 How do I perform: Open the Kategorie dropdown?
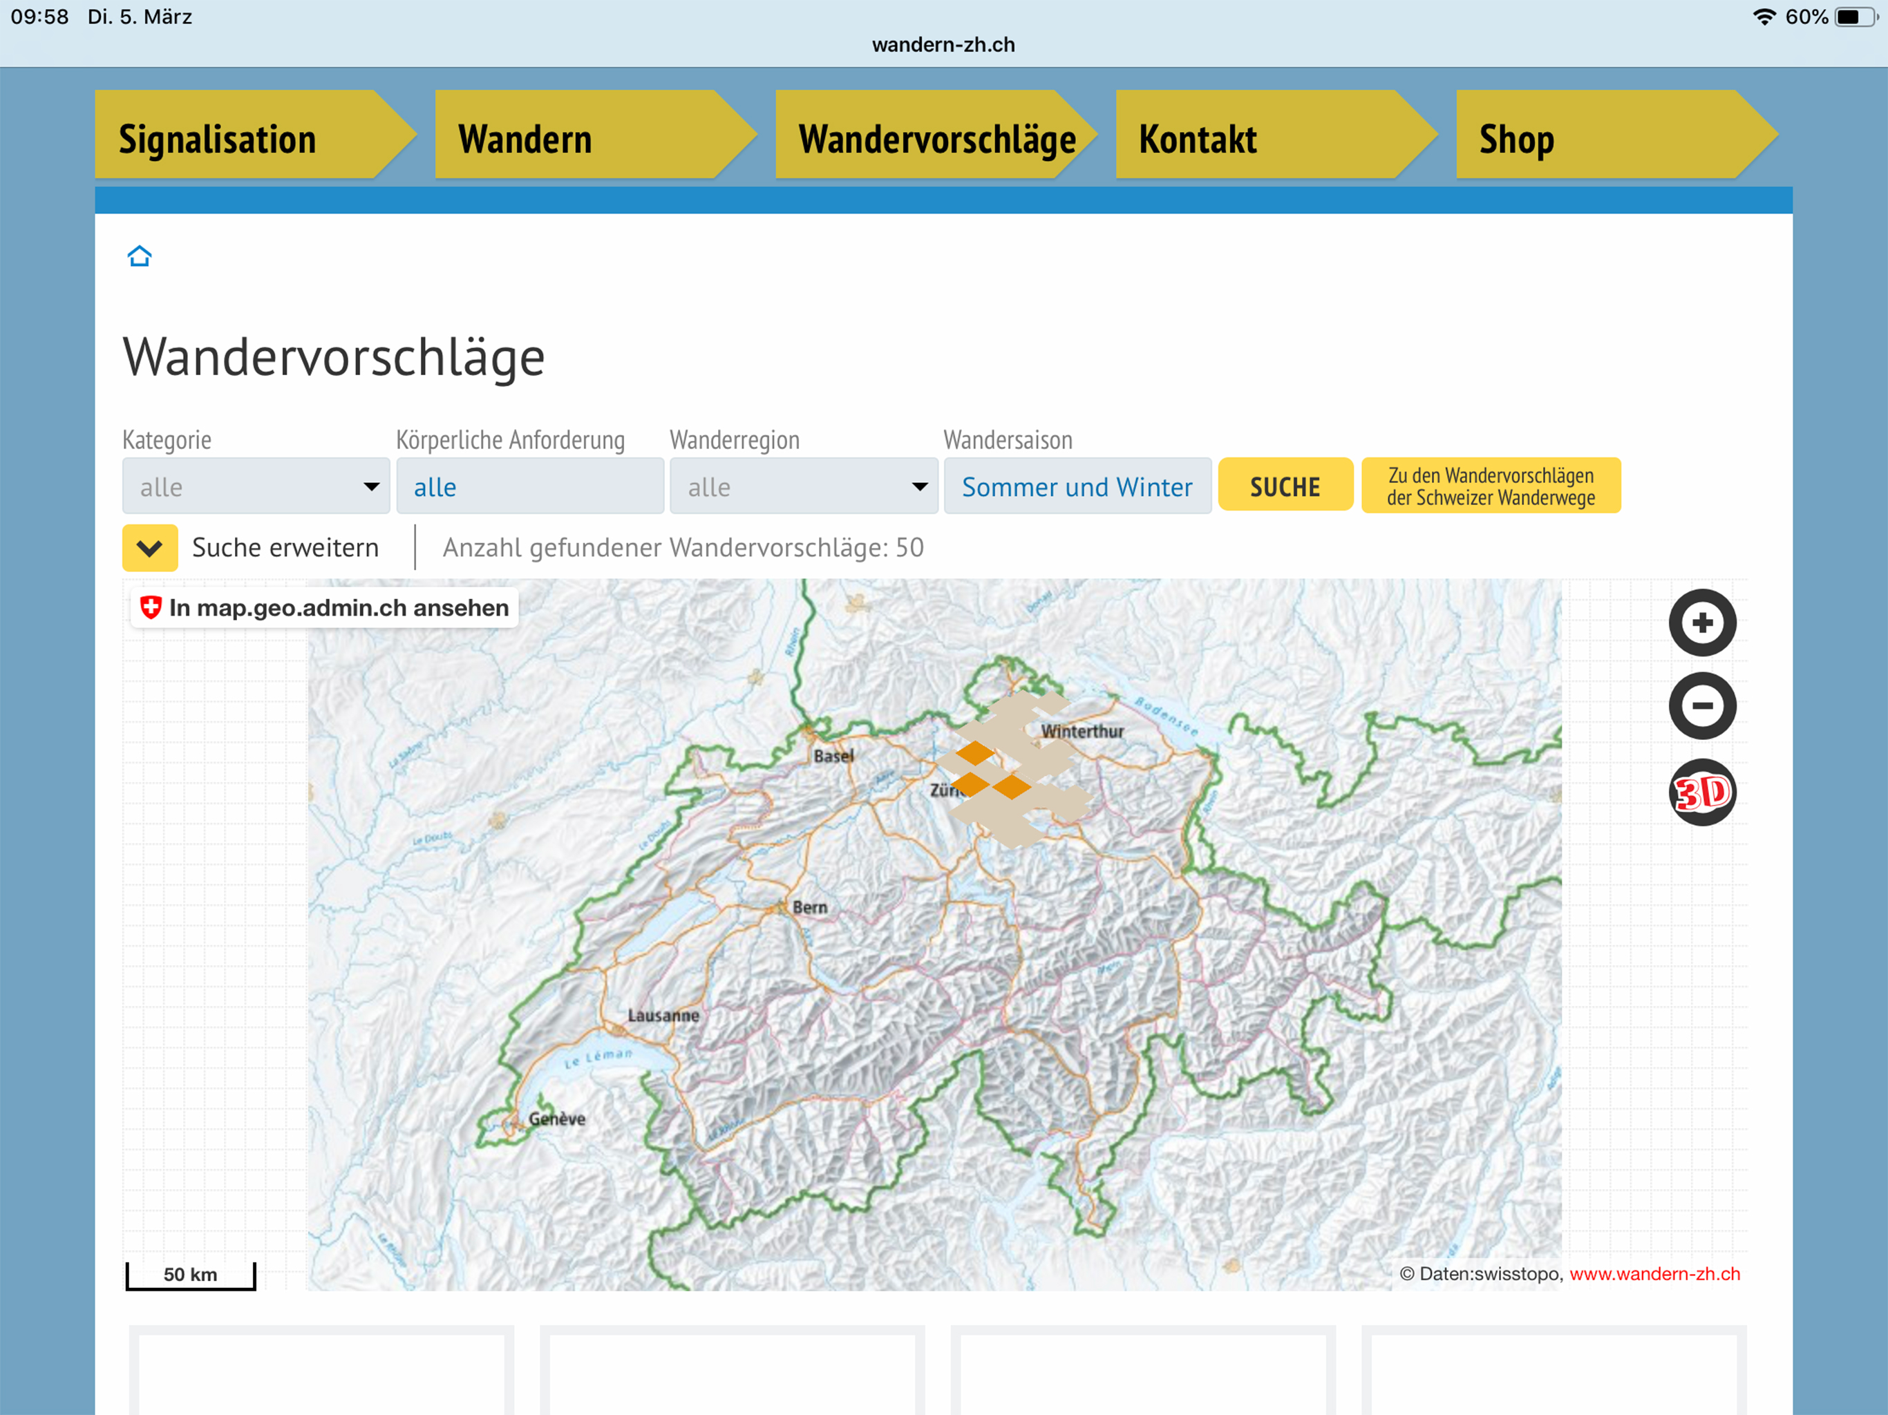click(x=256, y=486)
